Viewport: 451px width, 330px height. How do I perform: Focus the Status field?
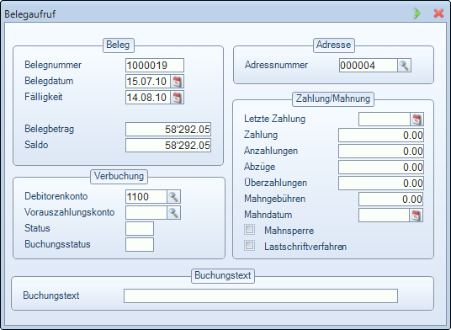coord(140,229)
